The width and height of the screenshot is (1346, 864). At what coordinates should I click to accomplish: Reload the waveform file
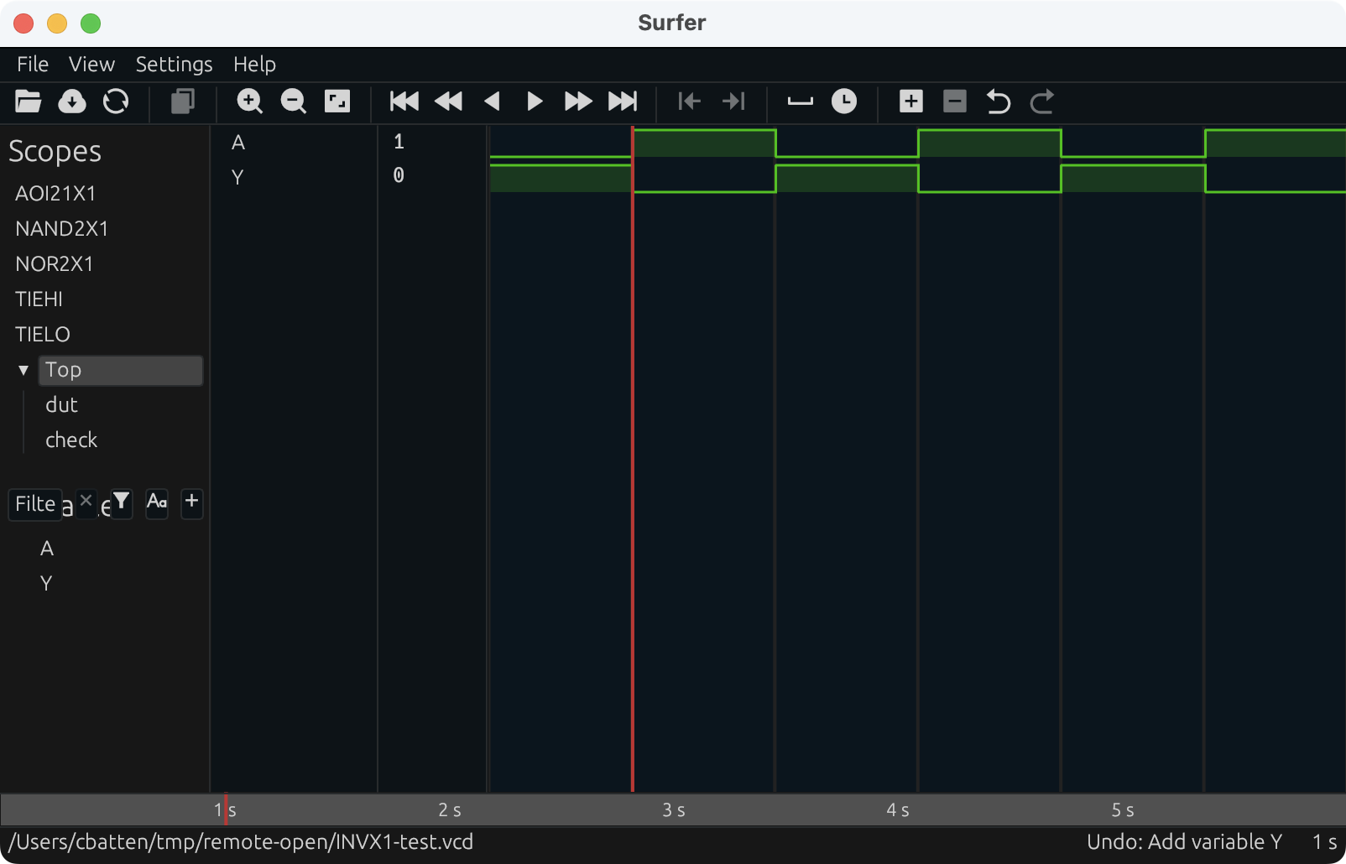pyautogui.click(x=116, y=101)
